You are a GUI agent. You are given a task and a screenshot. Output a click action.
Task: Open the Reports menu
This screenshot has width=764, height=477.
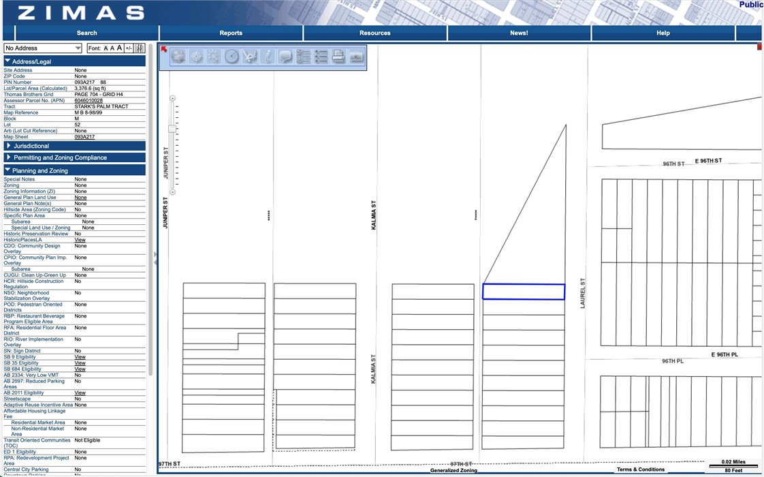[230, 33]
